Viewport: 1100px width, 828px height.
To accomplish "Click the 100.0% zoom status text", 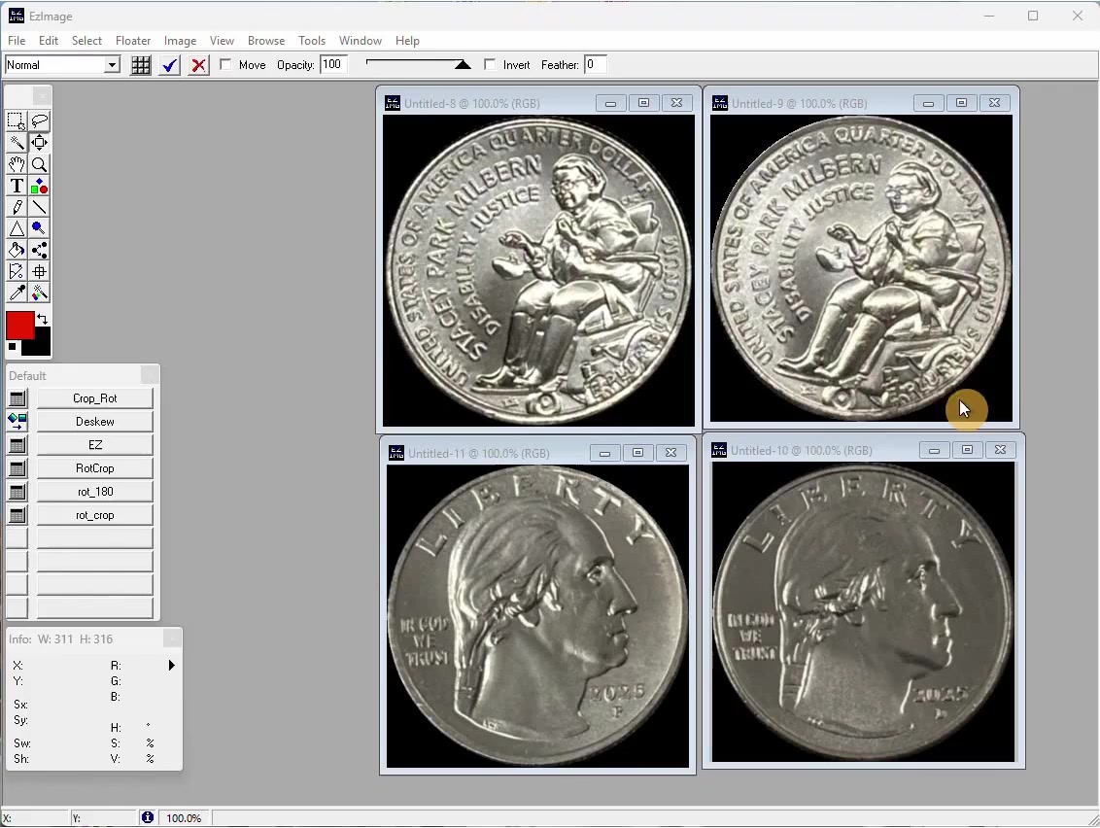I will click(x=184, y=818).
